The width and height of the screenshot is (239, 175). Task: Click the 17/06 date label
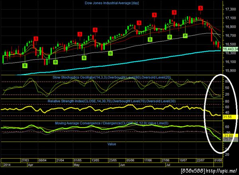click(x=148, y=160)
